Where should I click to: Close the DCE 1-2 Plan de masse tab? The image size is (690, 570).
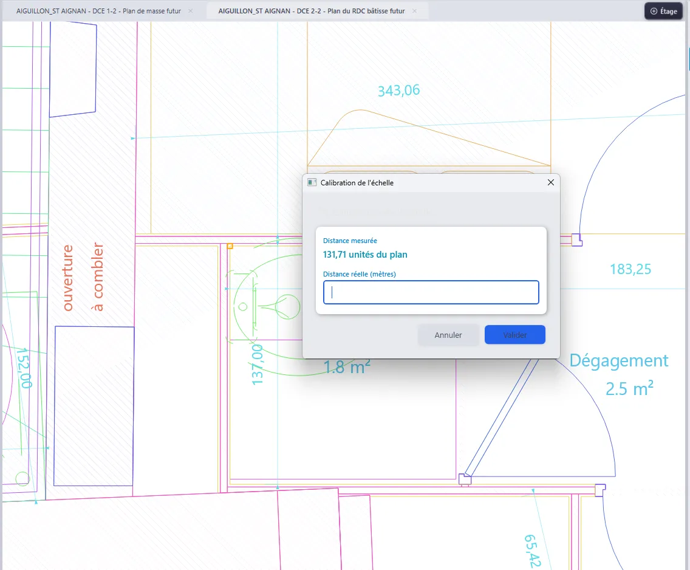pos(191,11)
